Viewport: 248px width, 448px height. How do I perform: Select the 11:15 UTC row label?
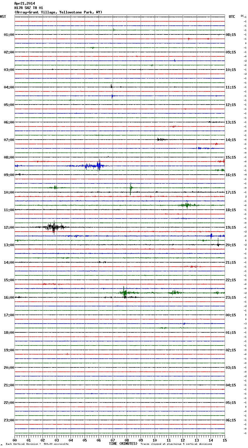pyautogui.click(x=231, y=87)
